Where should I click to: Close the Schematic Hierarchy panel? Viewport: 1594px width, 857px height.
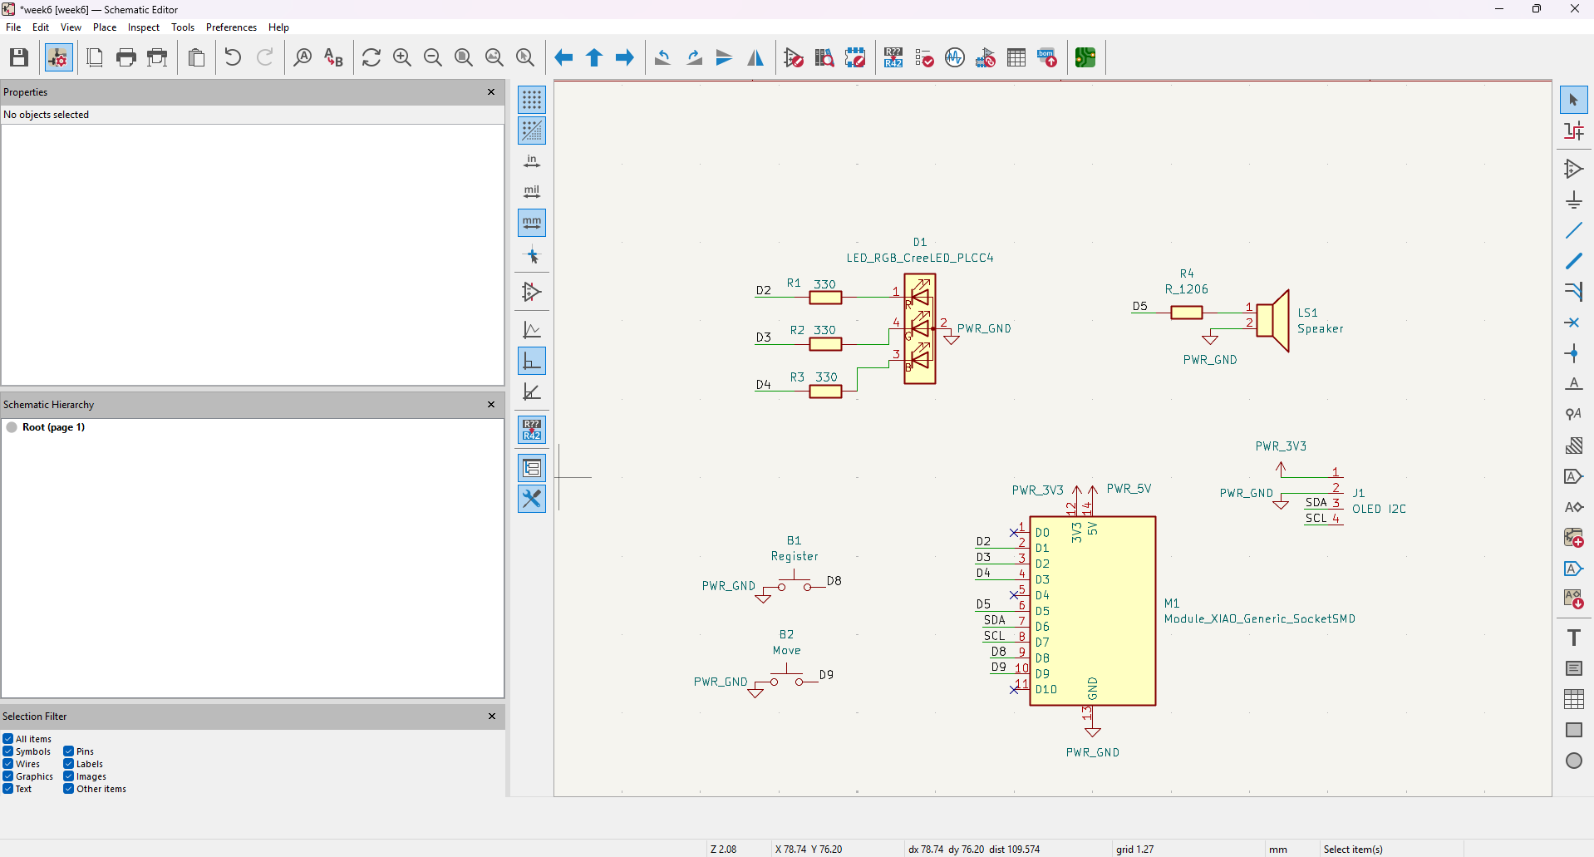pyautogui.click(x=491, y=405)
